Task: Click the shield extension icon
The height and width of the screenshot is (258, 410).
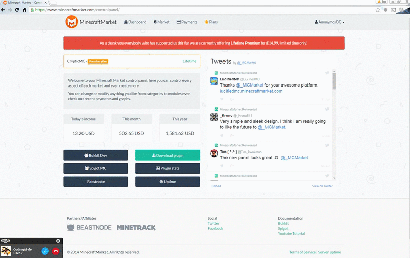Action: [385, 10]
